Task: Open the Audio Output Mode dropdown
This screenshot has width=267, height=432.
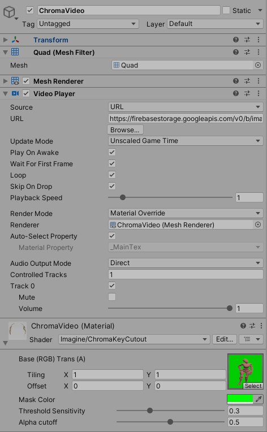Action: point(186,263)
